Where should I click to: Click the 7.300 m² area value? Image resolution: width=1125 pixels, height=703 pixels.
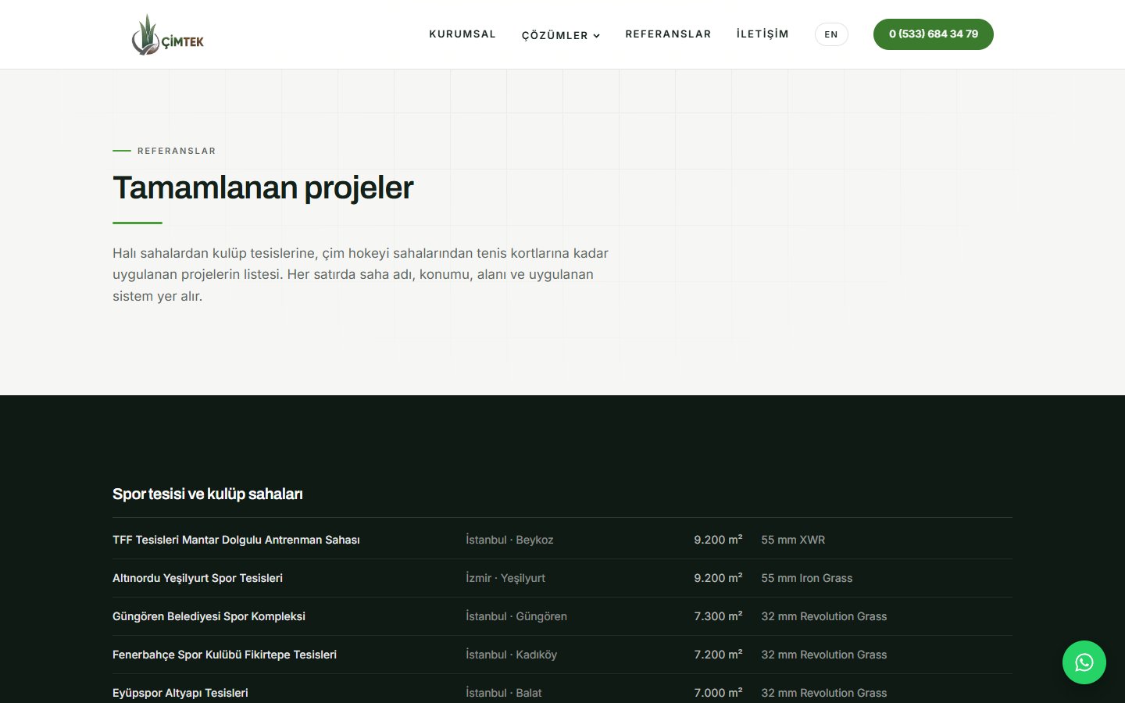(718, 616)
